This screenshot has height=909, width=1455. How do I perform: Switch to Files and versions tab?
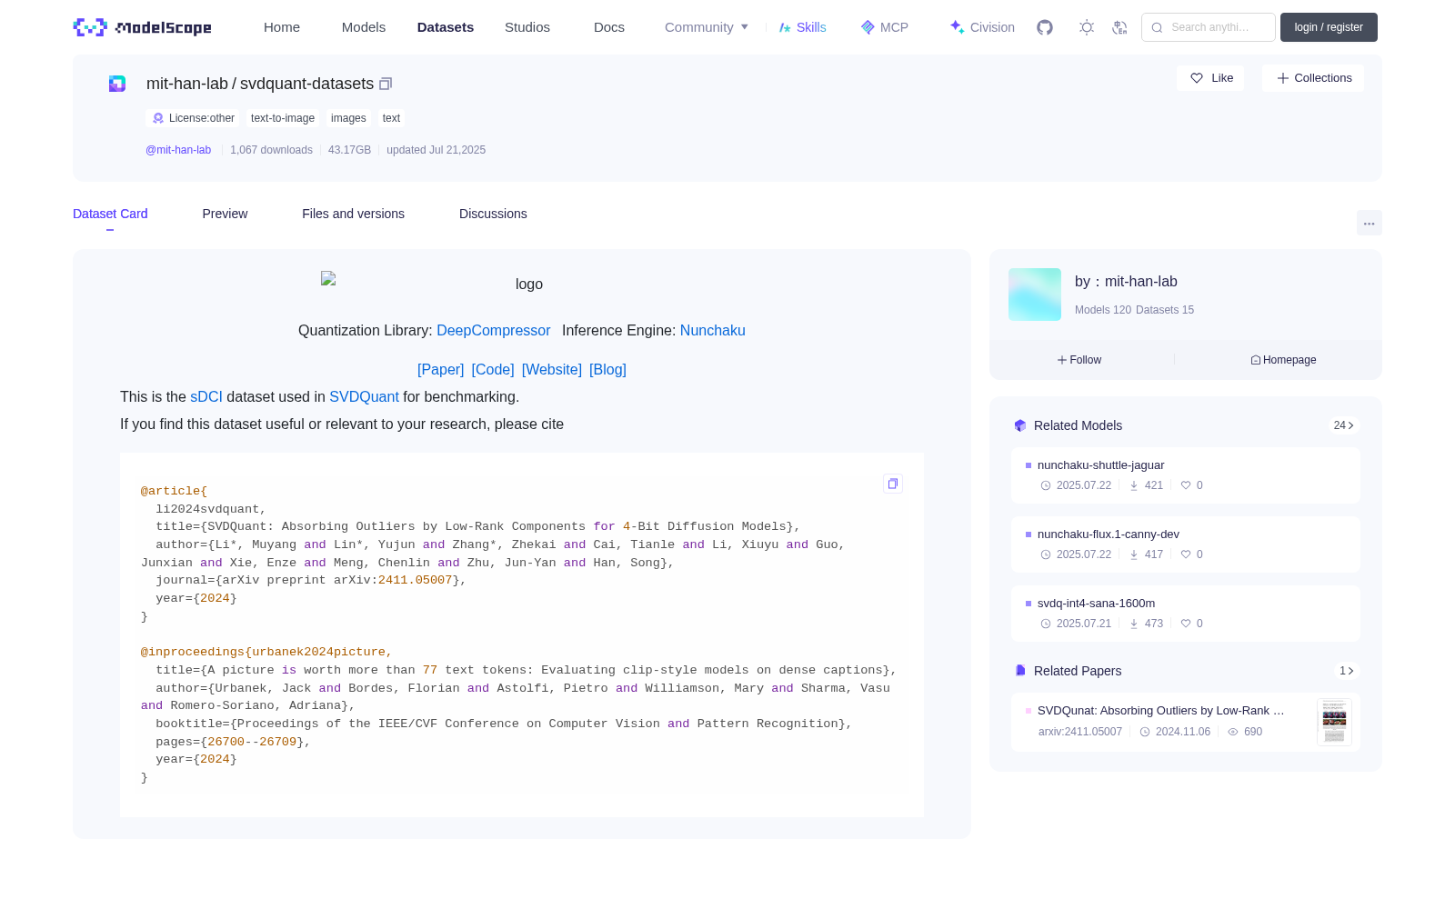(x=353, y=214)
